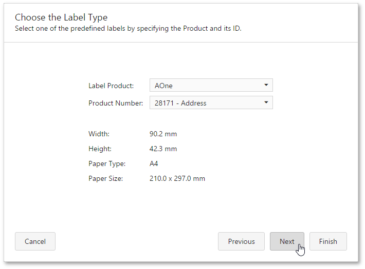The image size is (365, 269).
Task: Click the Label Product: caption
Action: pos(111,86)
